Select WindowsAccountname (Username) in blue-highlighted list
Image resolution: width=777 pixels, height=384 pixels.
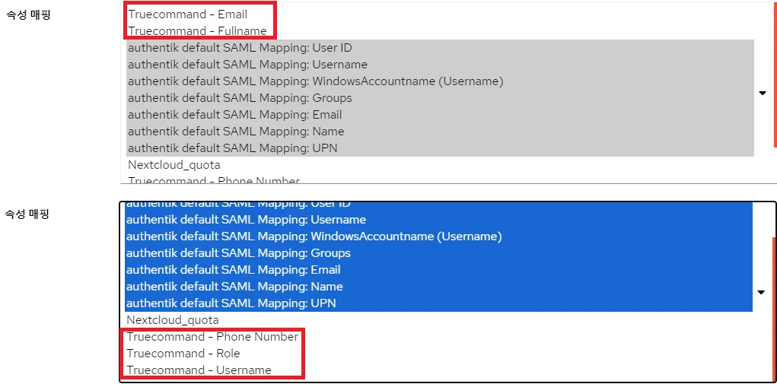[438, 236]
